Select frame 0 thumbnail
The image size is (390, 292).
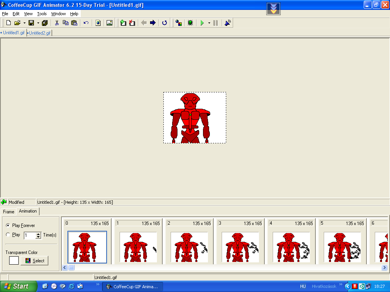(87, 247)
